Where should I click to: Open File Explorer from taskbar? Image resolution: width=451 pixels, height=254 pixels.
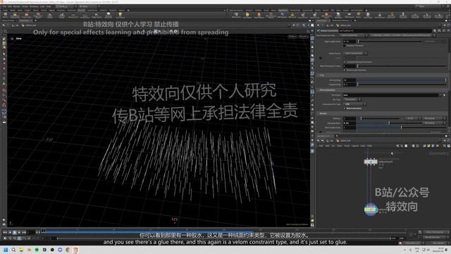21,250
